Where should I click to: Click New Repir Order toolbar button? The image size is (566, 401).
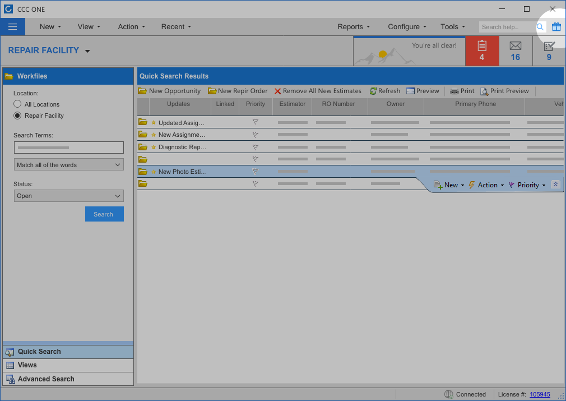238,91
